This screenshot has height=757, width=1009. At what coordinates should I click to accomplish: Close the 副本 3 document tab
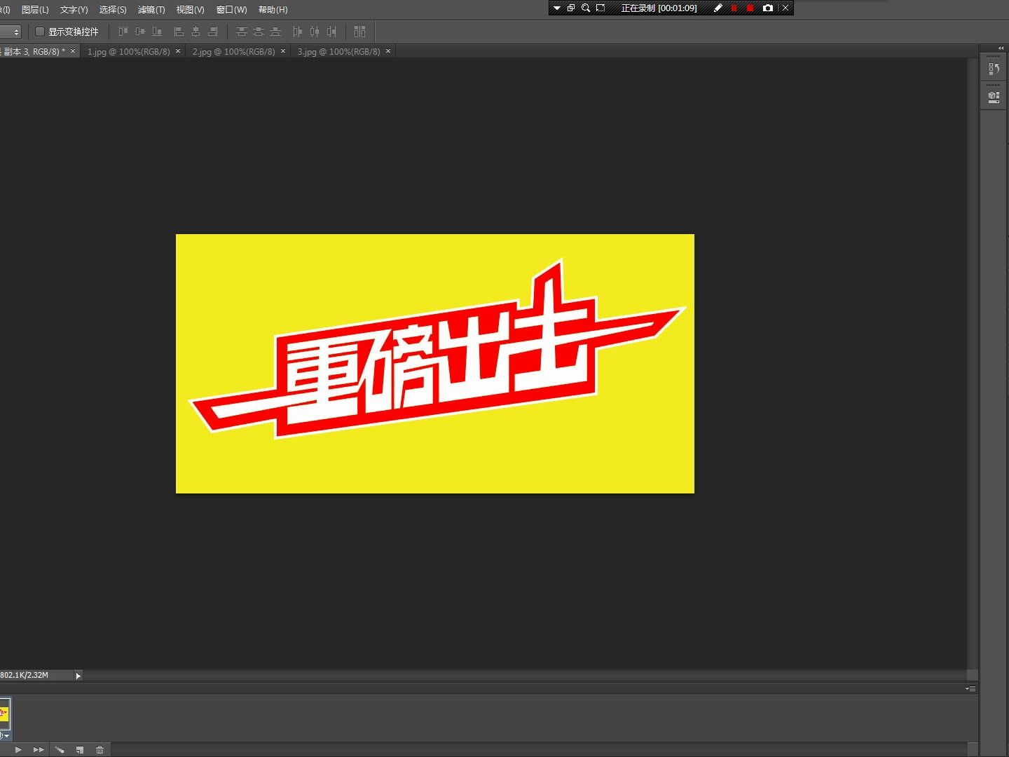[x=73, y=51]
